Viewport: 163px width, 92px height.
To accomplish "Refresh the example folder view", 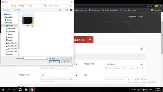I will (45, 6).
